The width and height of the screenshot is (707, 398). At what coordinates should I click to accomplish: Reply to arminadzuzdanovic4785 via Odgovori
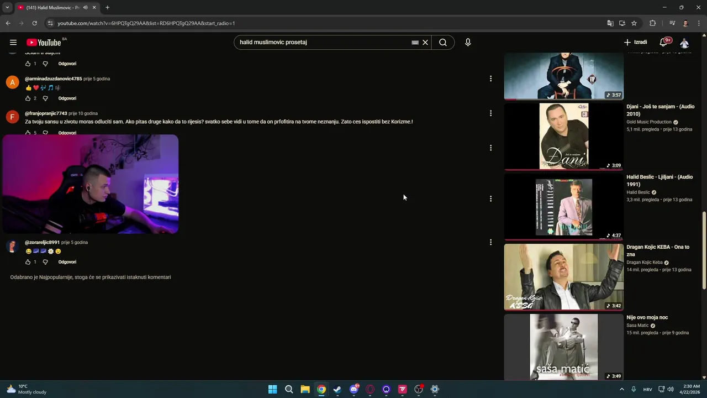pos(67,98)
